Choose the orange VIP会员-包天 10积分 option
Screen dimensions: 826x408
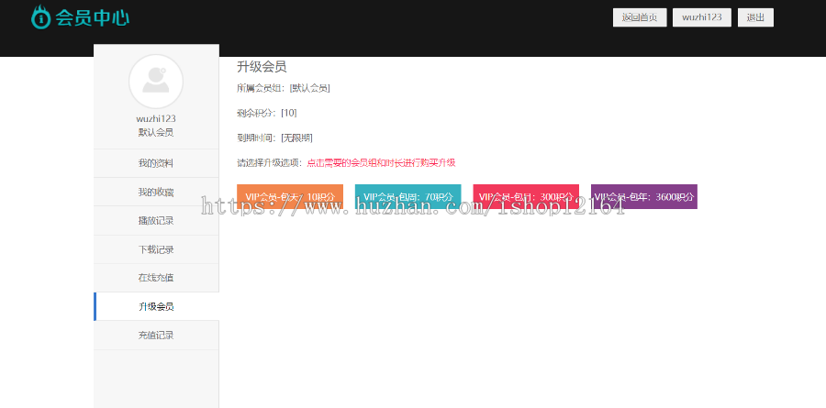pos(289,197)
